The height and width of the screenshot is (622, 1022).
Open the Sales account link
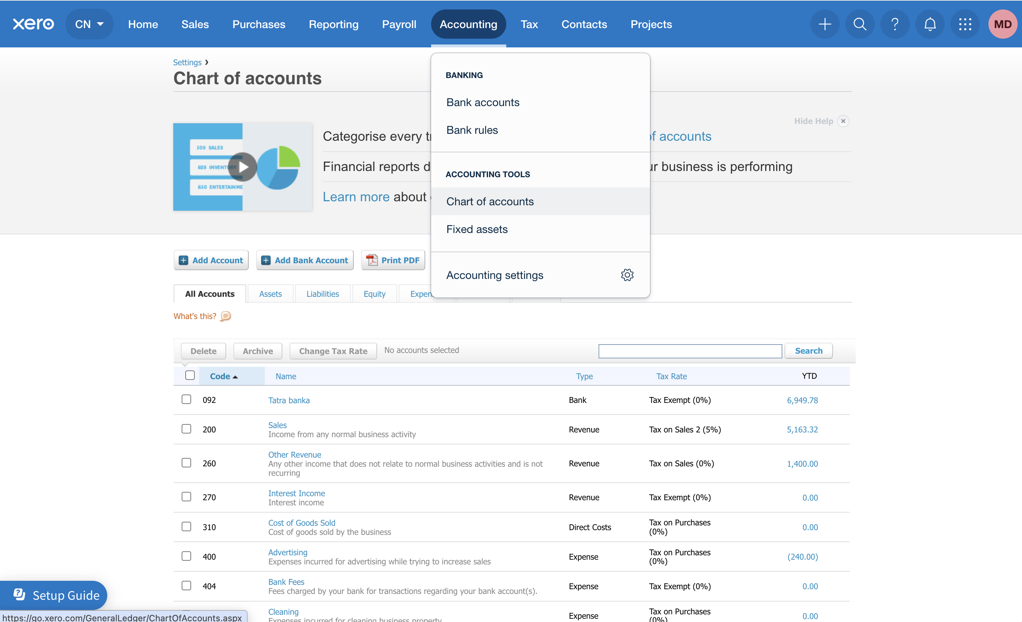[277, 425]
